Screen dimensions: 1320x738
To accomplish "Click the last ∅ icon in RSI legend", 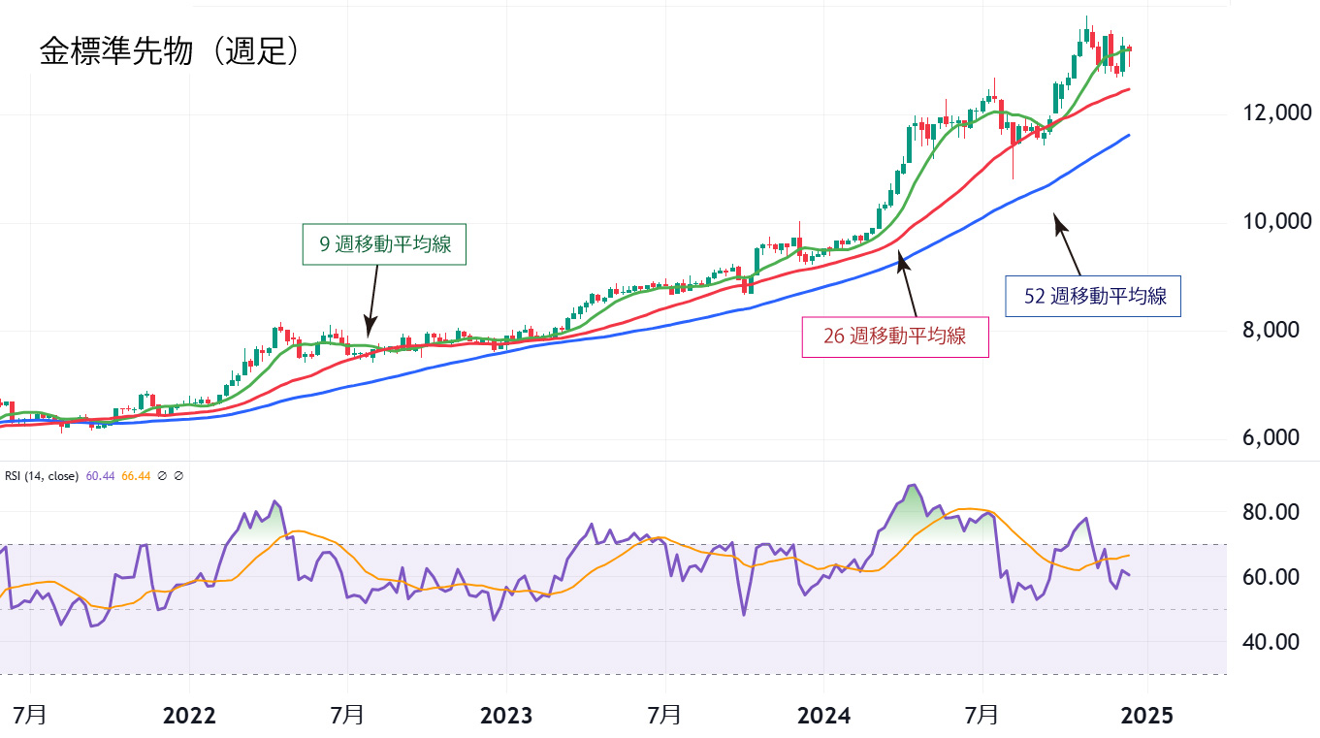I will (179, 476).
